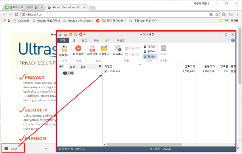Close the ALZip folder side panel
The image size is (242, 154).
(100, 66)
